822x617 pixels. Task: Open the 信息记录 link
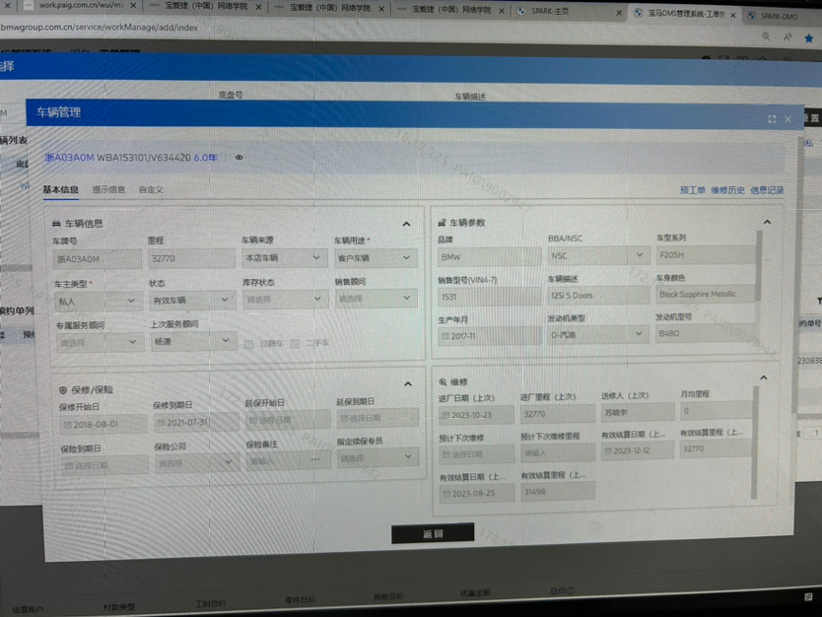click(x=767, y=190)
